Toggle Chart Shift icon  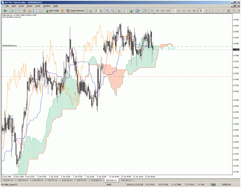point(124,11)
